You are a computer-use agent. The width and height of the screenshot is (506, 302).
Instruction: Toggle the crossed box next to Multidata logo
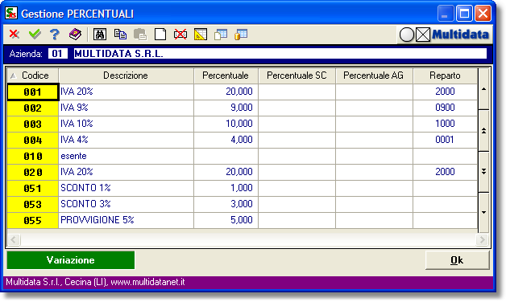coord(423,35)
